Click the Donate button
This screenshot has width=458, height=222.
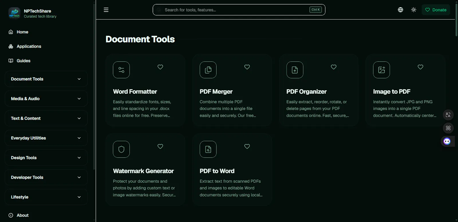click(x=436, y=10)
